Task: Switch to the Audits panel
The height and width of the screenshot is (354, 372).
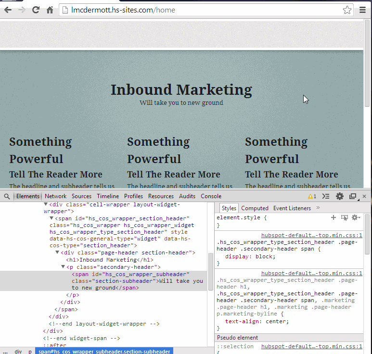Action: coord(187,196)
